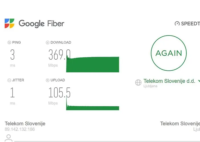This screenshot has height=142, width=200.
Task: Click the 105.5 Mbps upload result
Action: (x=59, y=93)
